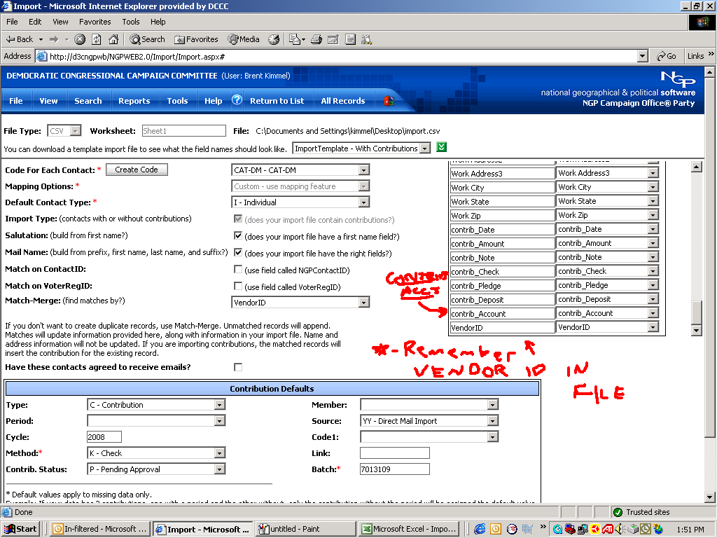Screen dimensions: 717x538
Task: Click Return to List link
Action: (x=277, y=101)
